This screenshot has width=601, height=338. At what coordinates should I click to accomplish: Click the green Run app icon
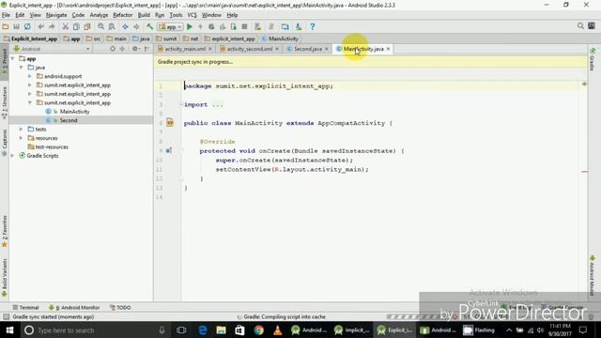click(x=190, y=27)
